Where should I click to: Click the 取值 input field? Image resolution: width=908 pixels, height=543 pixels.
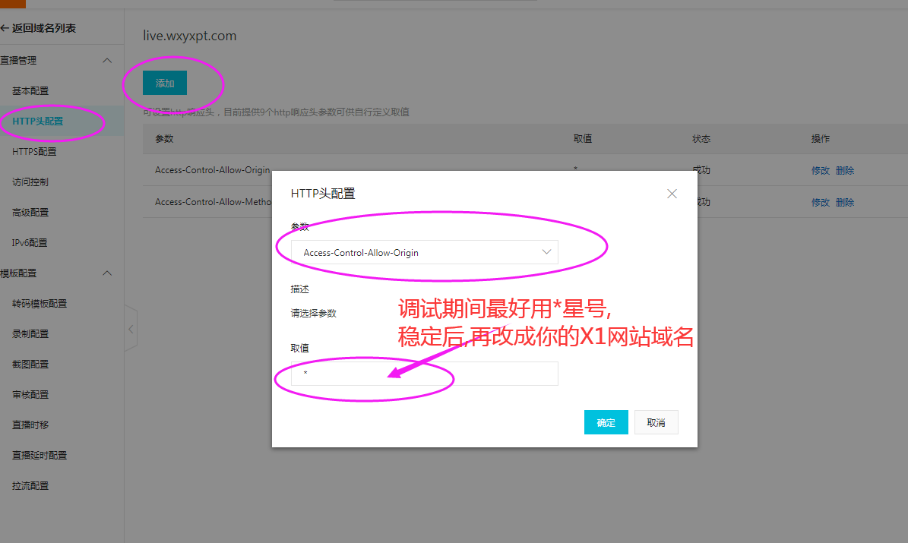coord(425,374)
